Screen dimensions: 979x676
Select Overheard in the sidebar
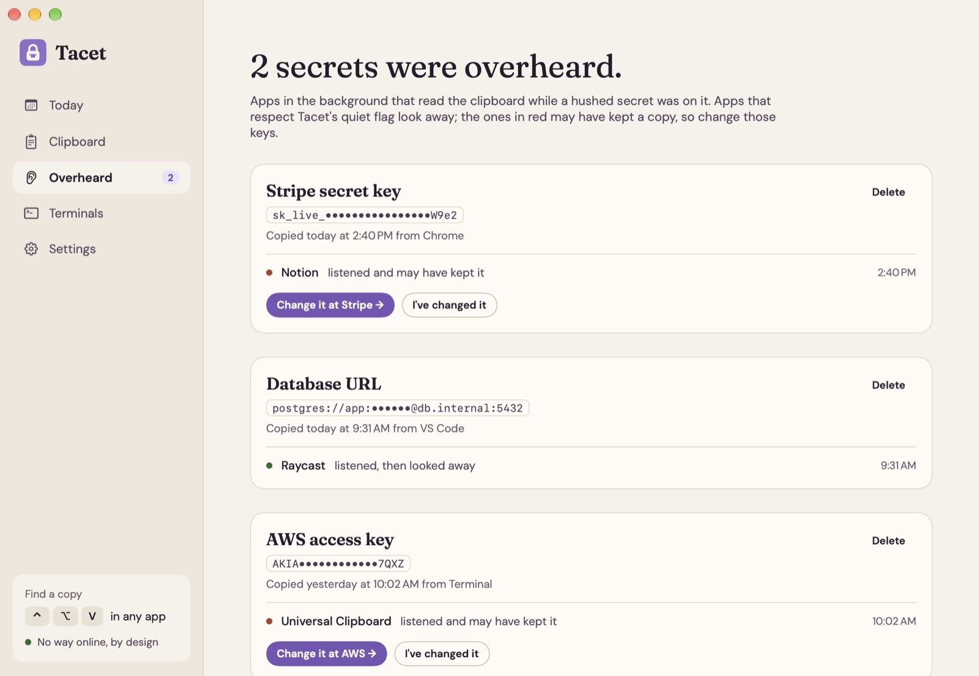click(x=101, y=177)
